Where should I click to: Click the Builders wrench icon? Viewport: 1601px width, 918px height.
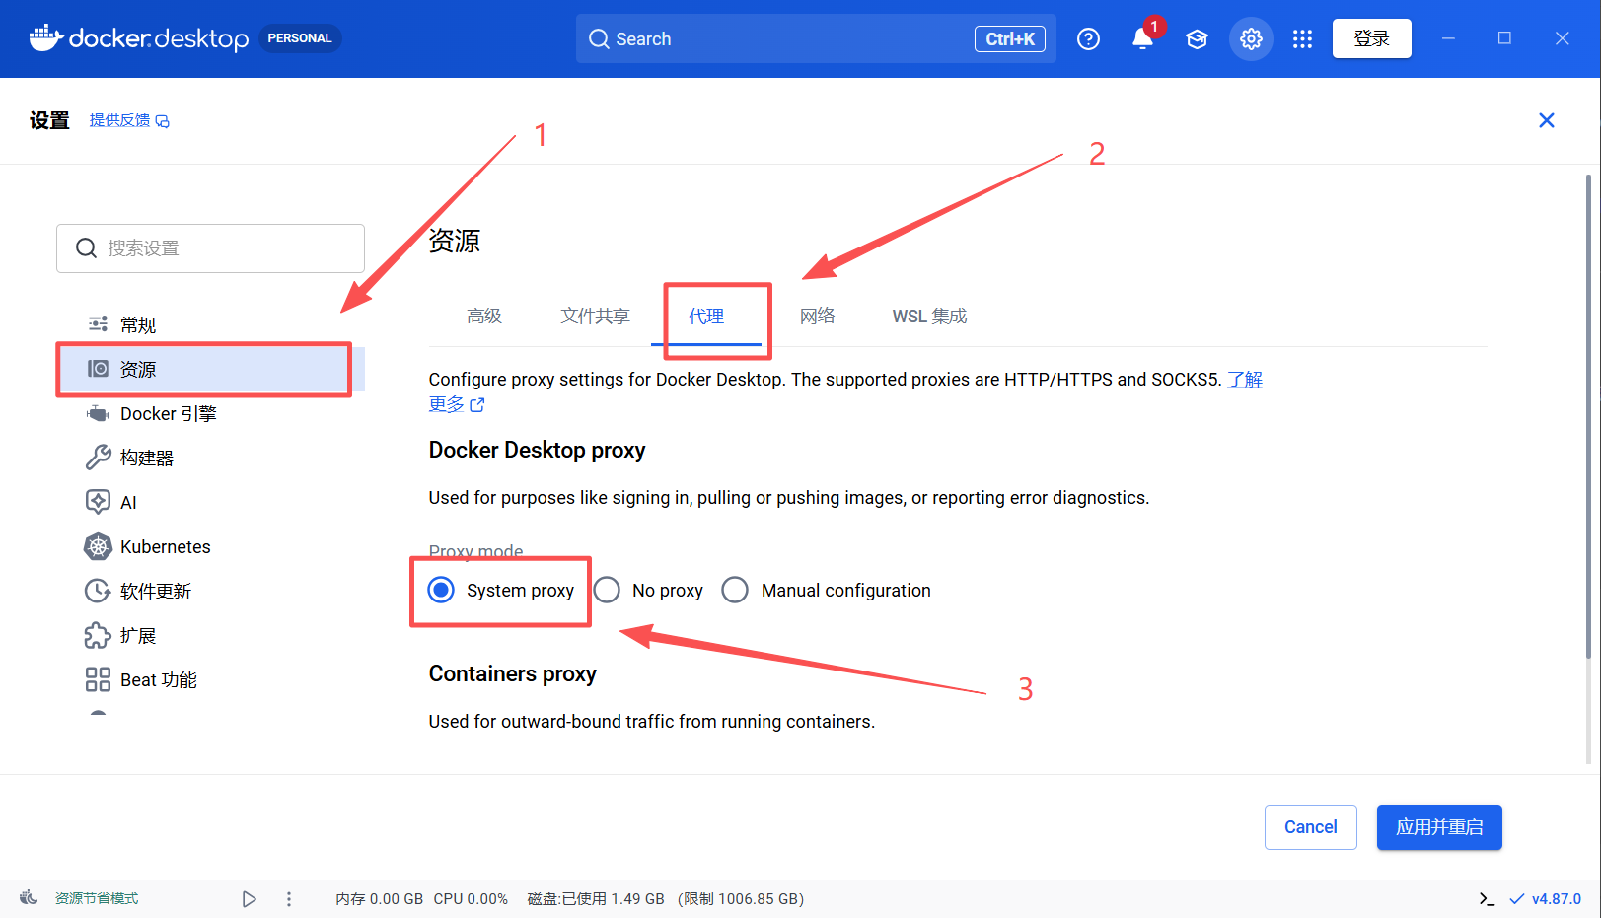click(x=98, y=458)
